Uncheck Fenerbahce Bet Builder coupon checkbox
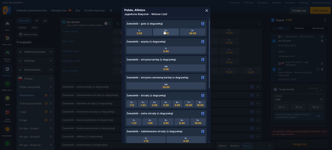 tap(274, 41)
